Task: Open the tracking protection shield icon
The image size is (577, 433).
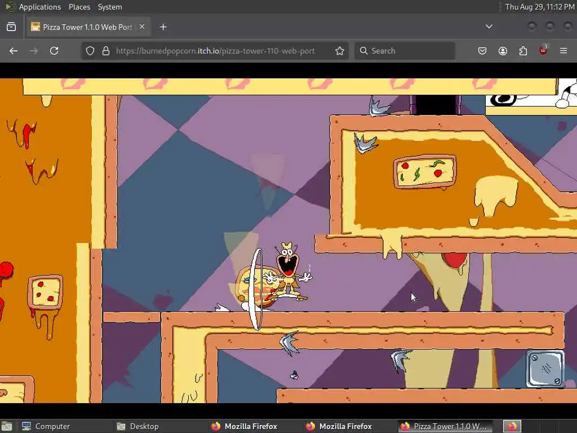Action: pos(90,51)
